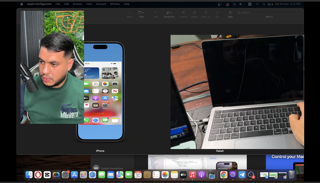The height and width of the screenshot is (183, 320).
Task: Launch Safari from the Dock
Action: coord(92,175)
